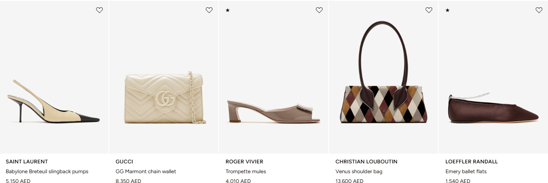Screen dimensions: 548x183
Task: View the Roger Vivier mules photo
Action: click(273, 110)
